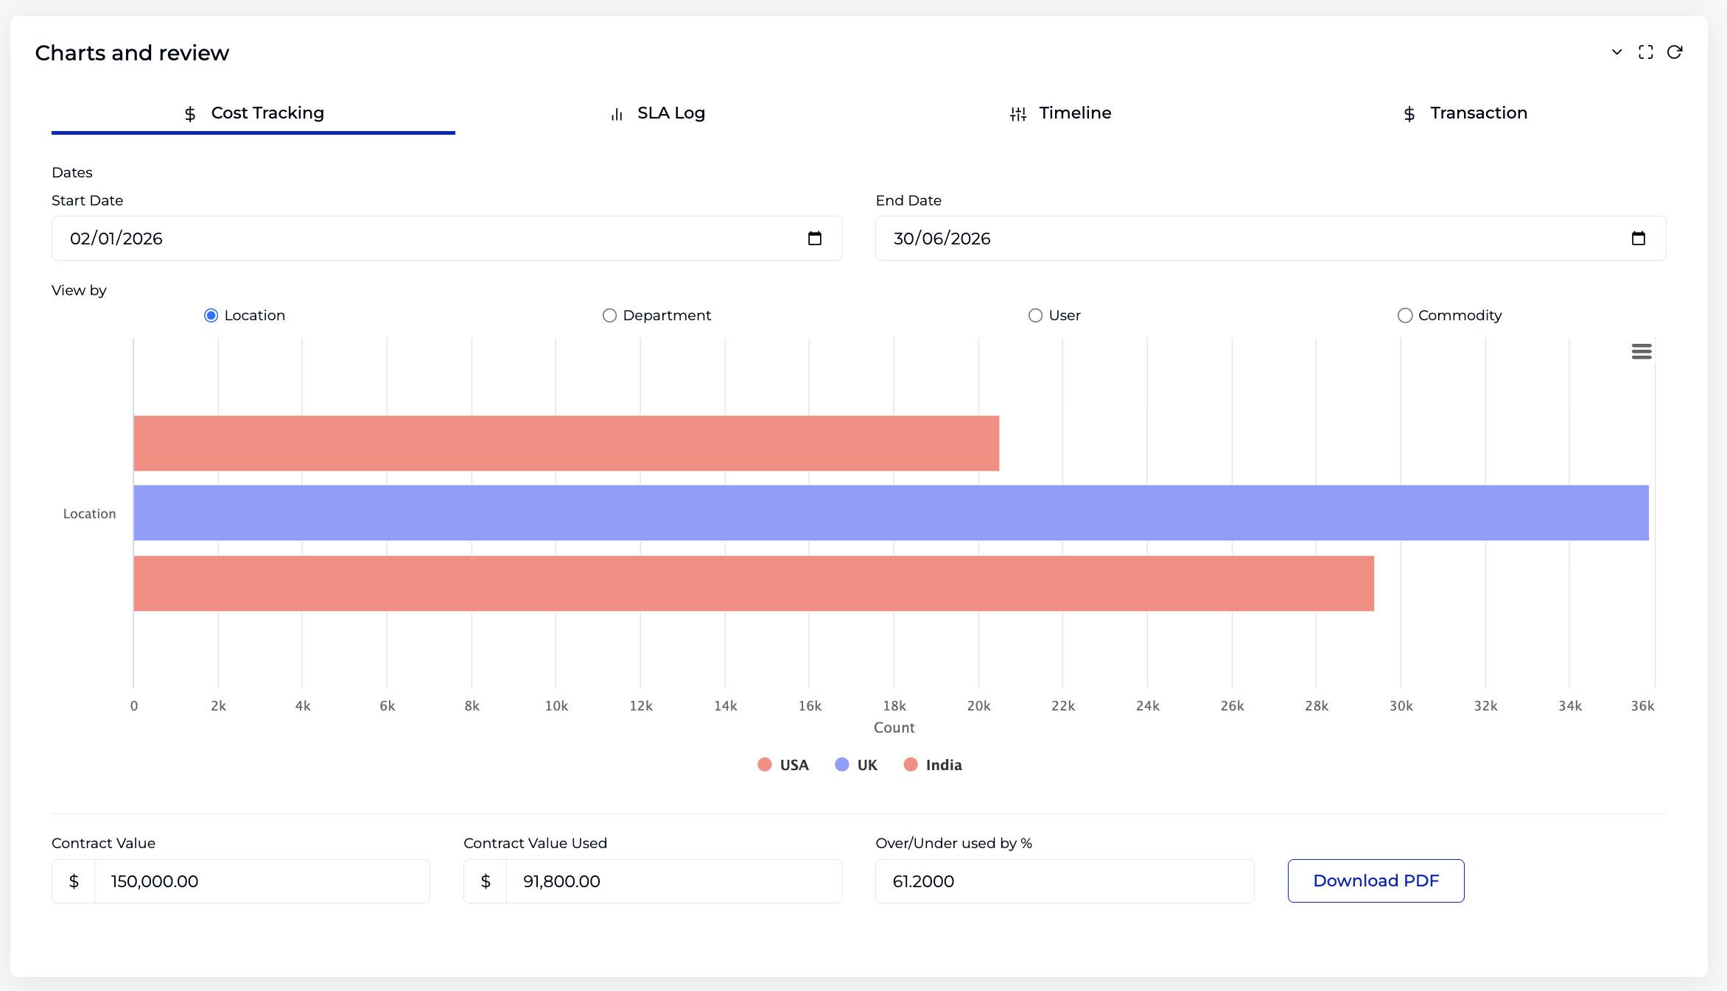Viewport: 1727px width, 991px height.
Task: Select the User radio button
Action: (x=1036, y=316)
